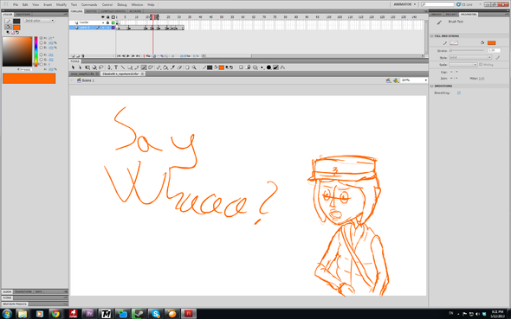Click the orange fill color swatch in Properties
The width and height of the screenshot is (511, 319).
[491, 42]
